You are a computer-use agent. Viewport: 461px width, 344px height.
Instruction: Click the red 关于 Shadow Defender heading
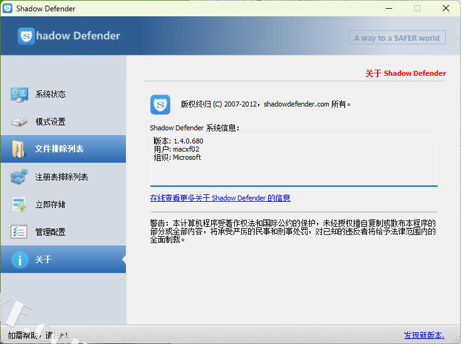click(405, 73)
